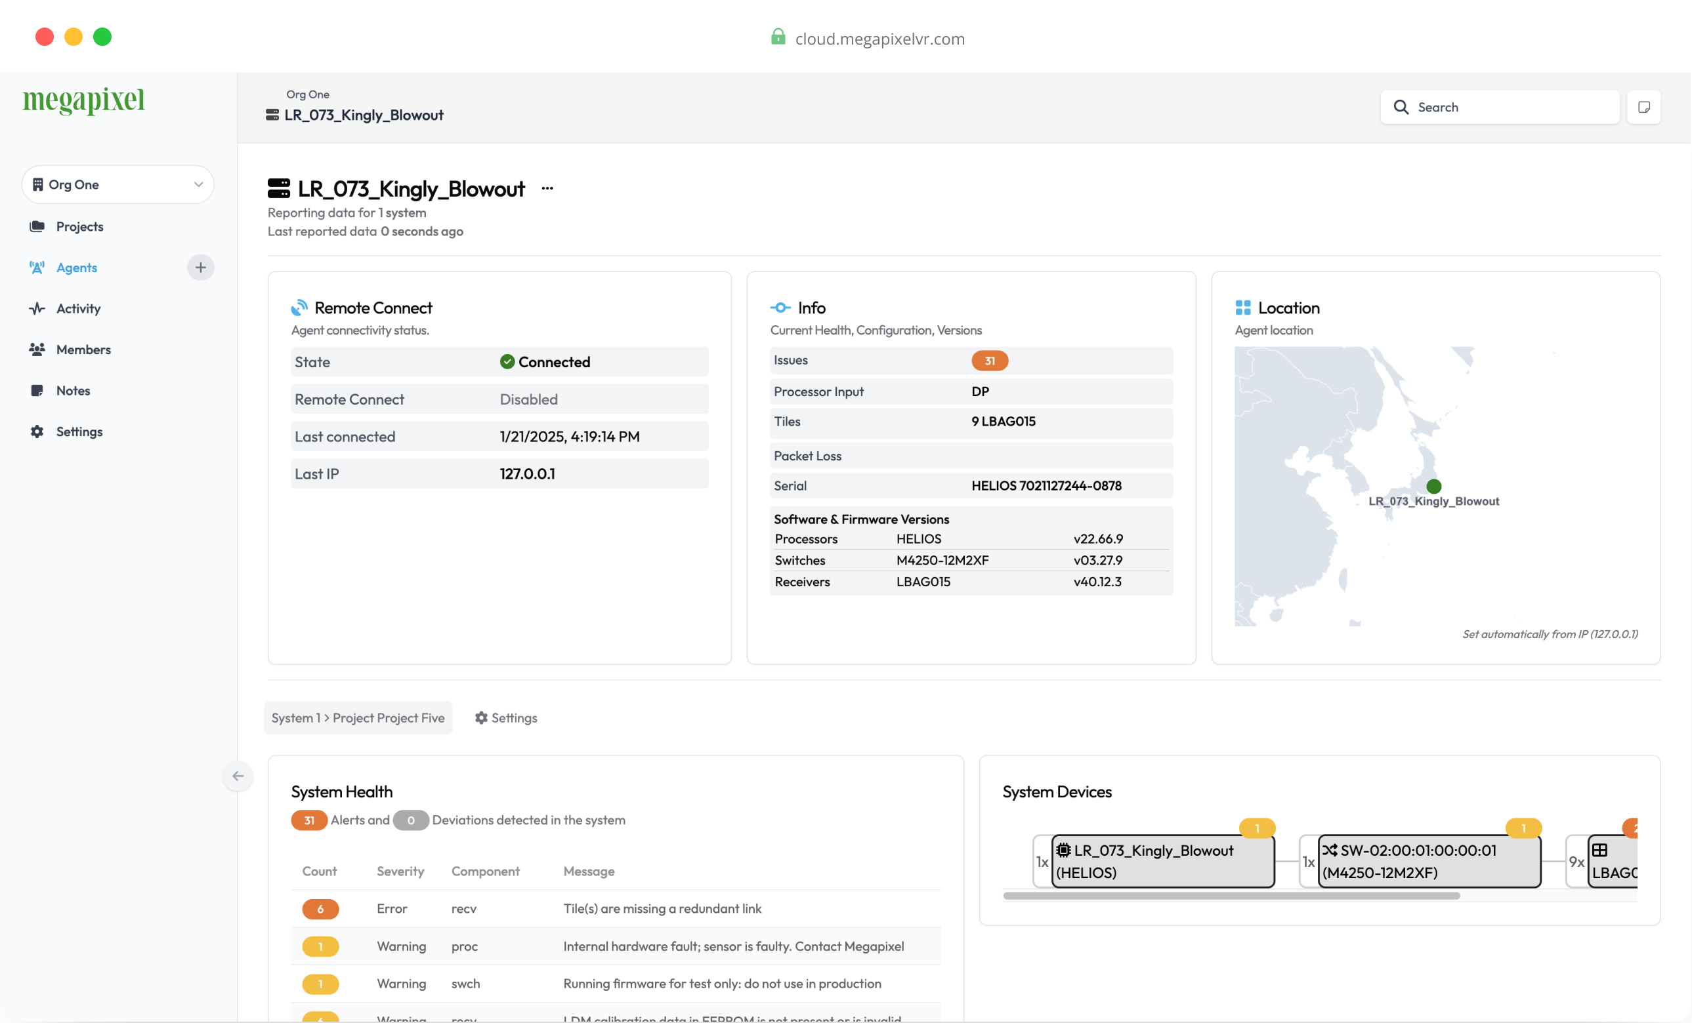
Task: Click the Issues 31 badge in Info
Action: tap(990, 361)
